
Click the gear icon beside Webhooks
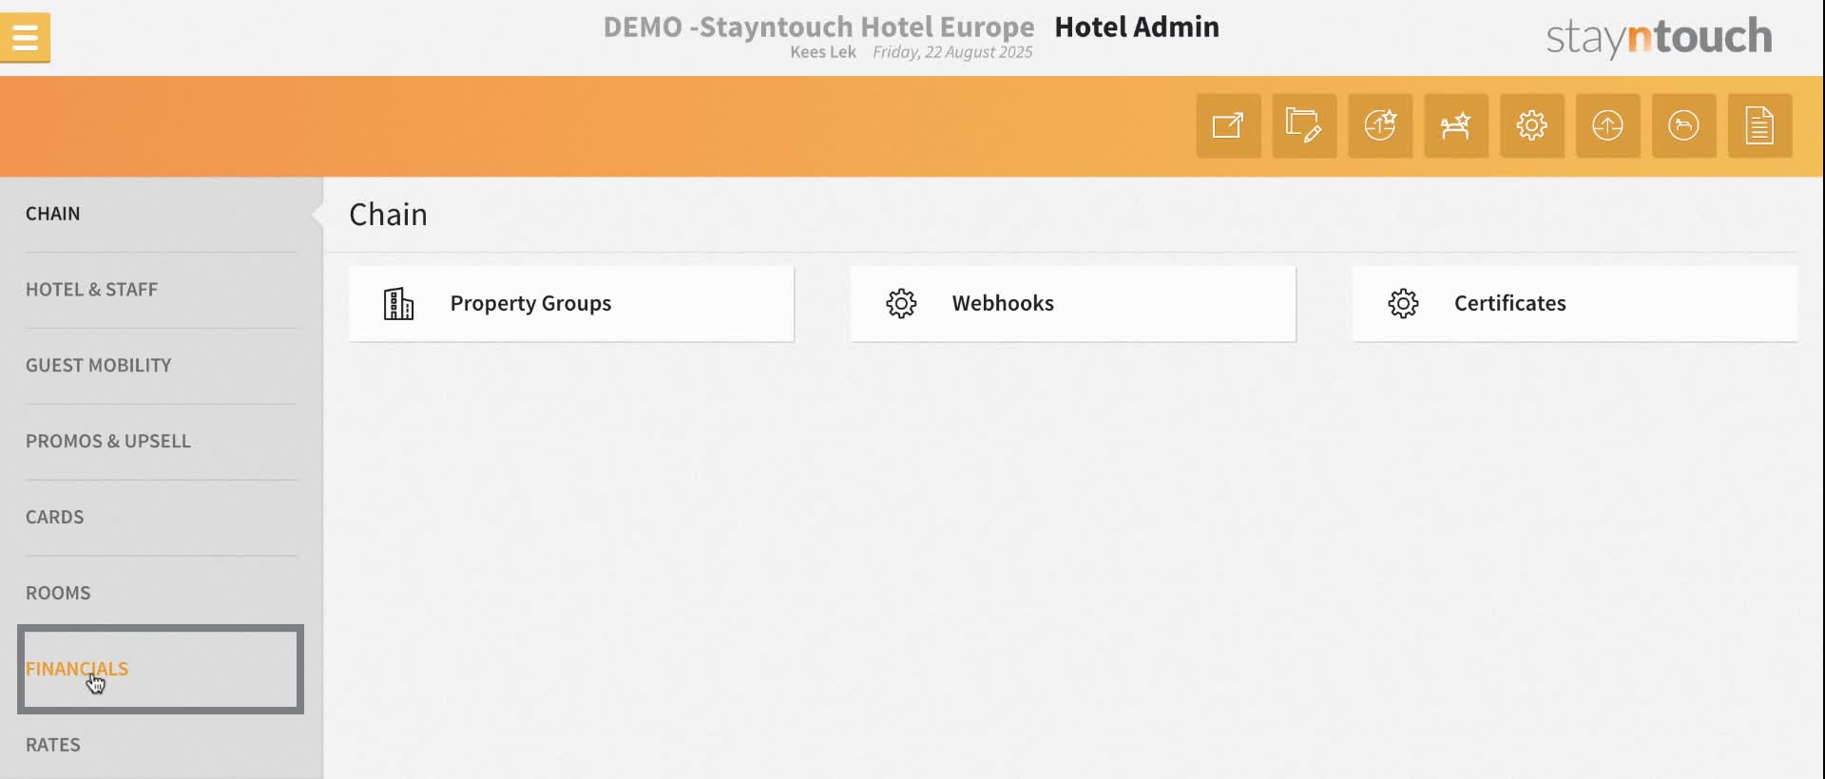coord(901,304)
